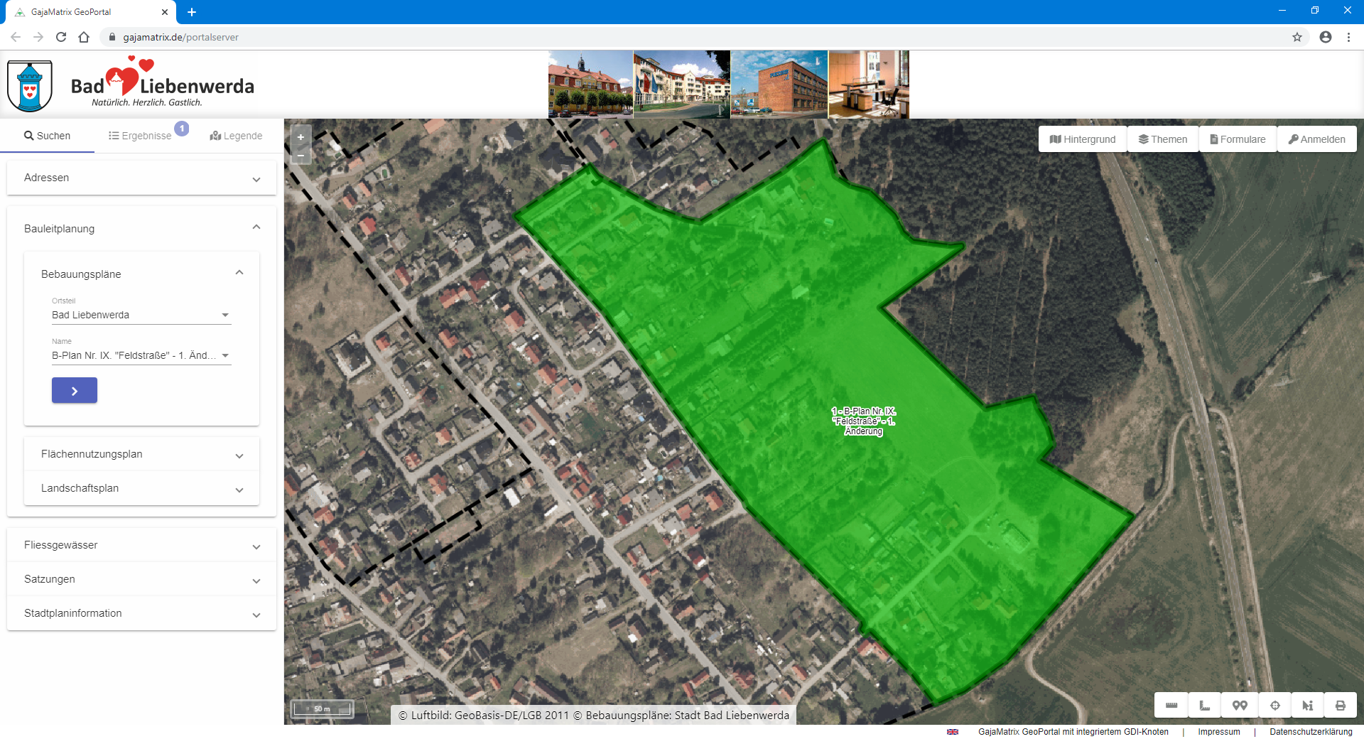Expand the Adressen search section
The width and height of the screenshot is (1364, 739).
141,178
